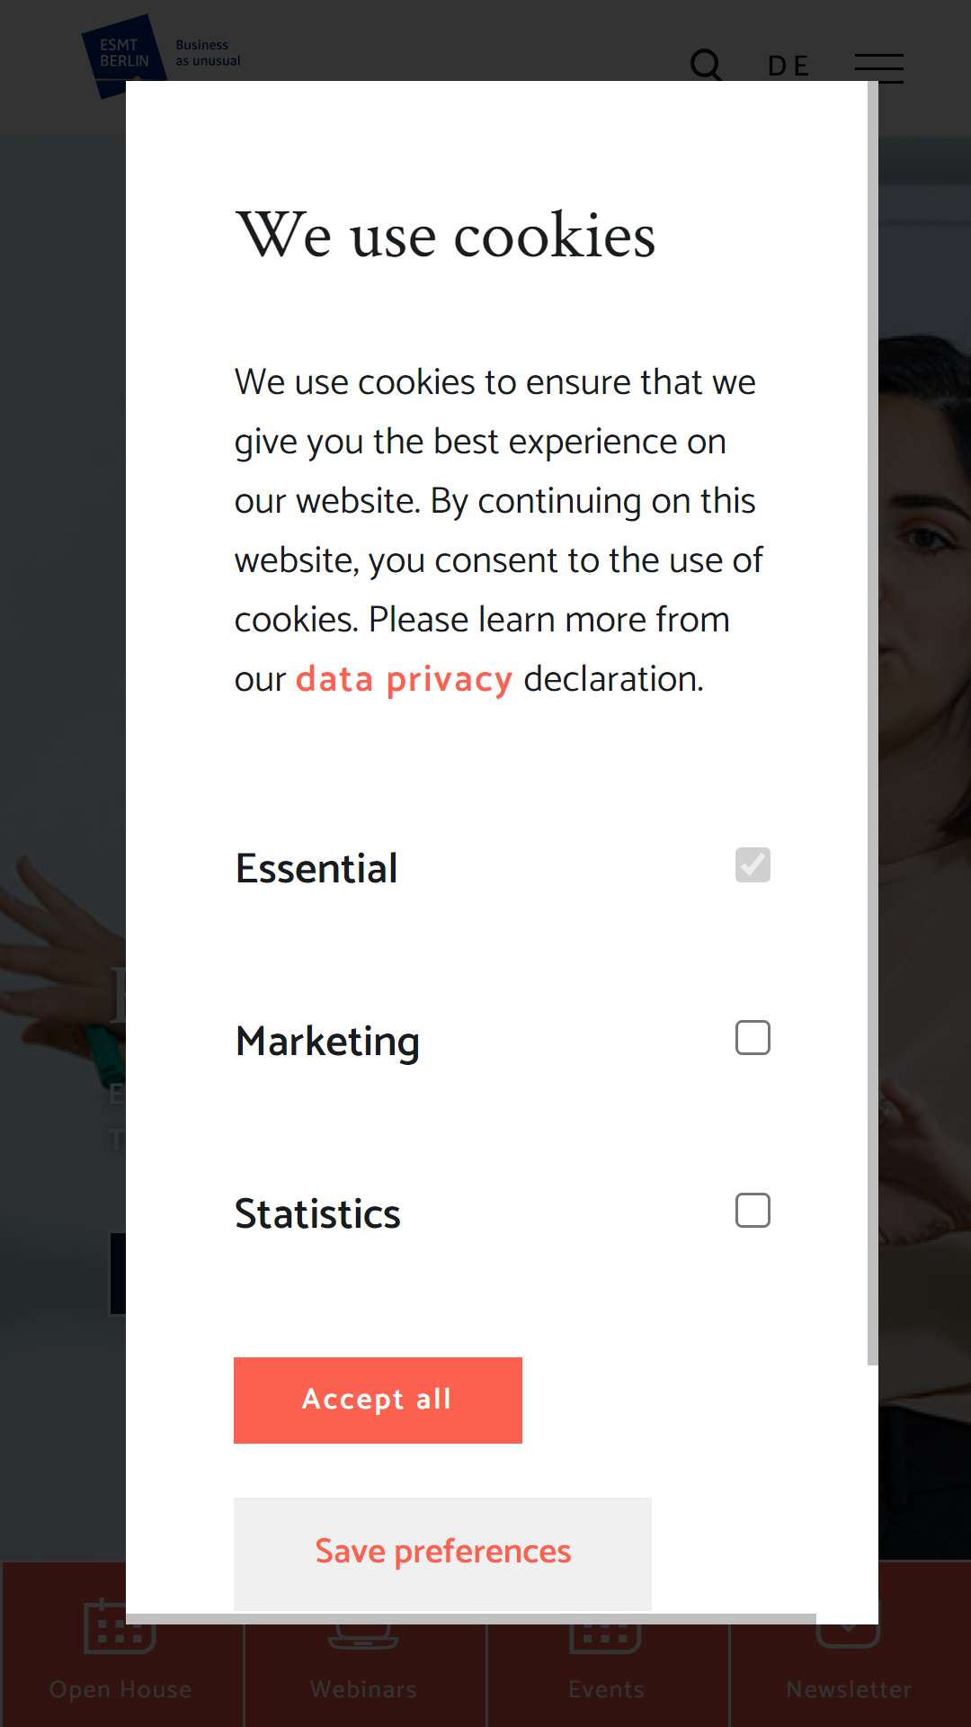Click the Open House calendar icon
The image size is (971, 1727).
coord(120,1628)
